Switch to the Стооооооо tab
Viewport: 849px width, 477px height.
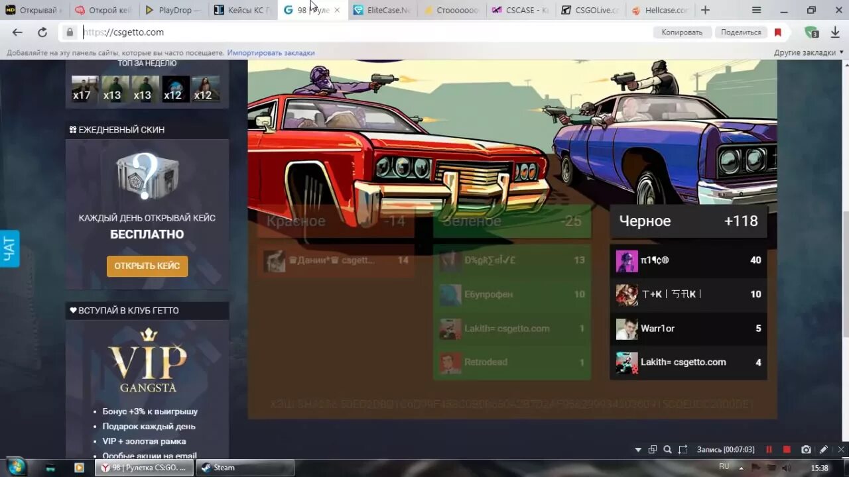tap(452, 11)
